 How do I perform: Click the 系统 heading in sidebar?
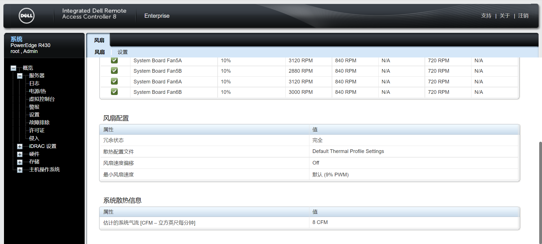point(16,39)
